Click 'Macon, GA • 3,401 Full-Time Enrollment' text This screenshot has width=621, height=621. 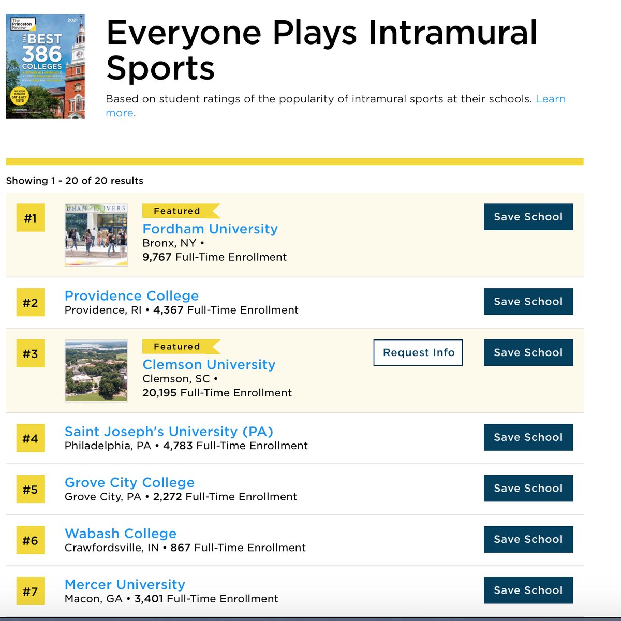pyautogui.click(x=171, y=599)
